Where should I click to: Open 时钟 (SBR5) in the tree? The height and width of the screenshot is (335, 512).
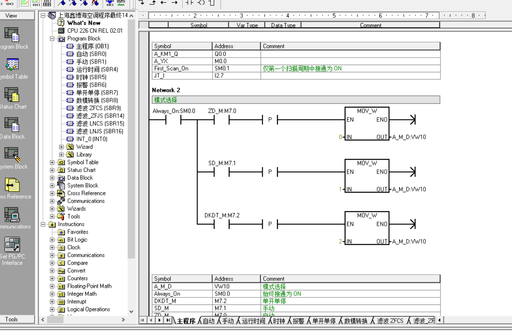coord(91,77)
